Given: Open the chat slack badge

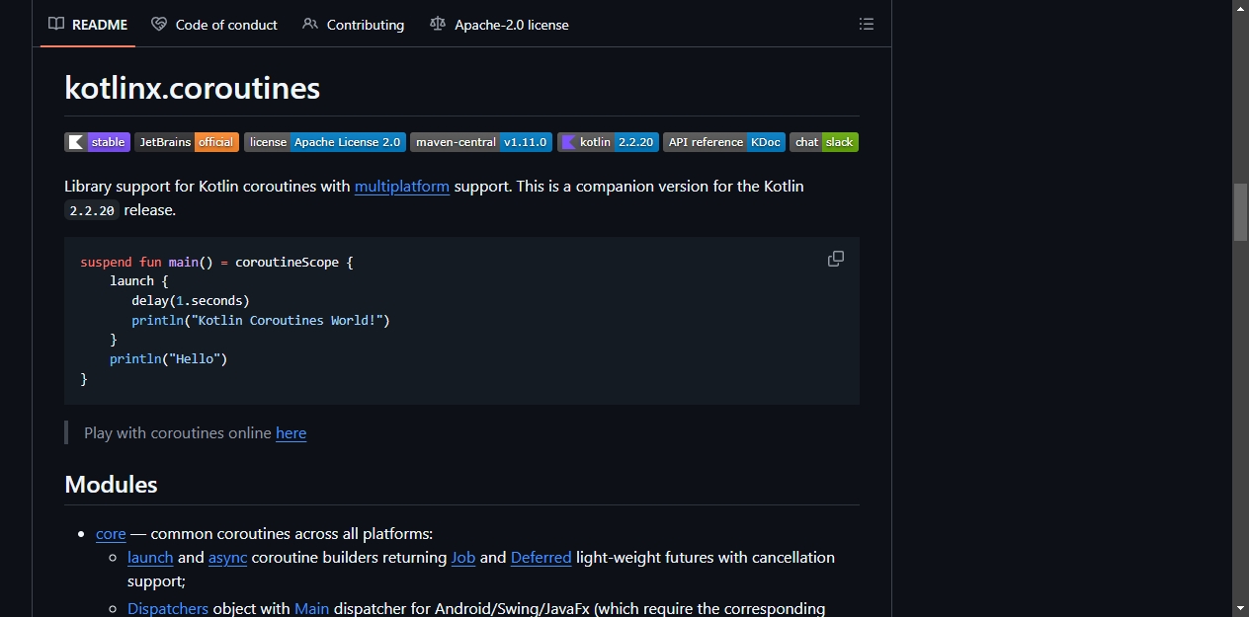Looking at the screenshot, I should pos(824,142).
